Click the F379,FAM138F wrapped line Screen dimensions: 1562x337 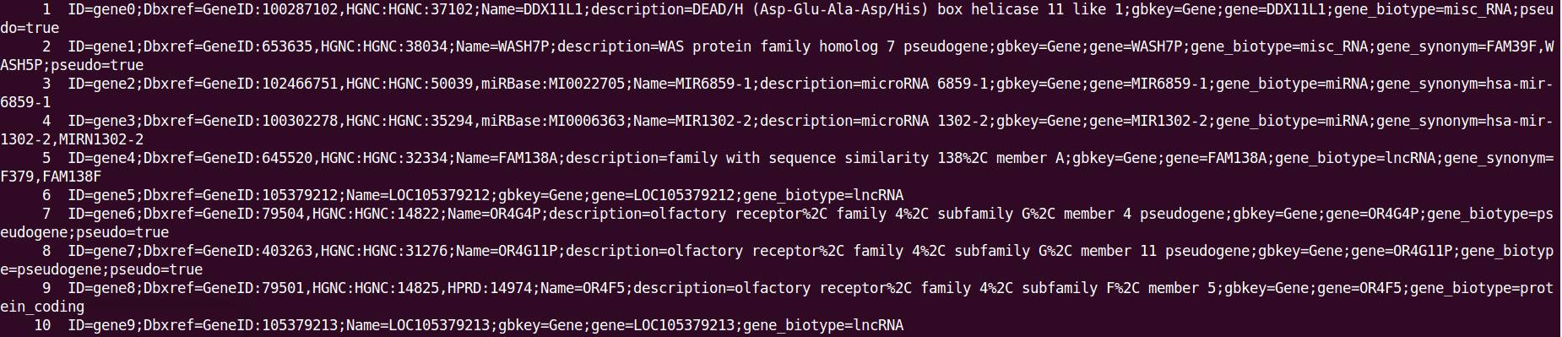point(51,177)
